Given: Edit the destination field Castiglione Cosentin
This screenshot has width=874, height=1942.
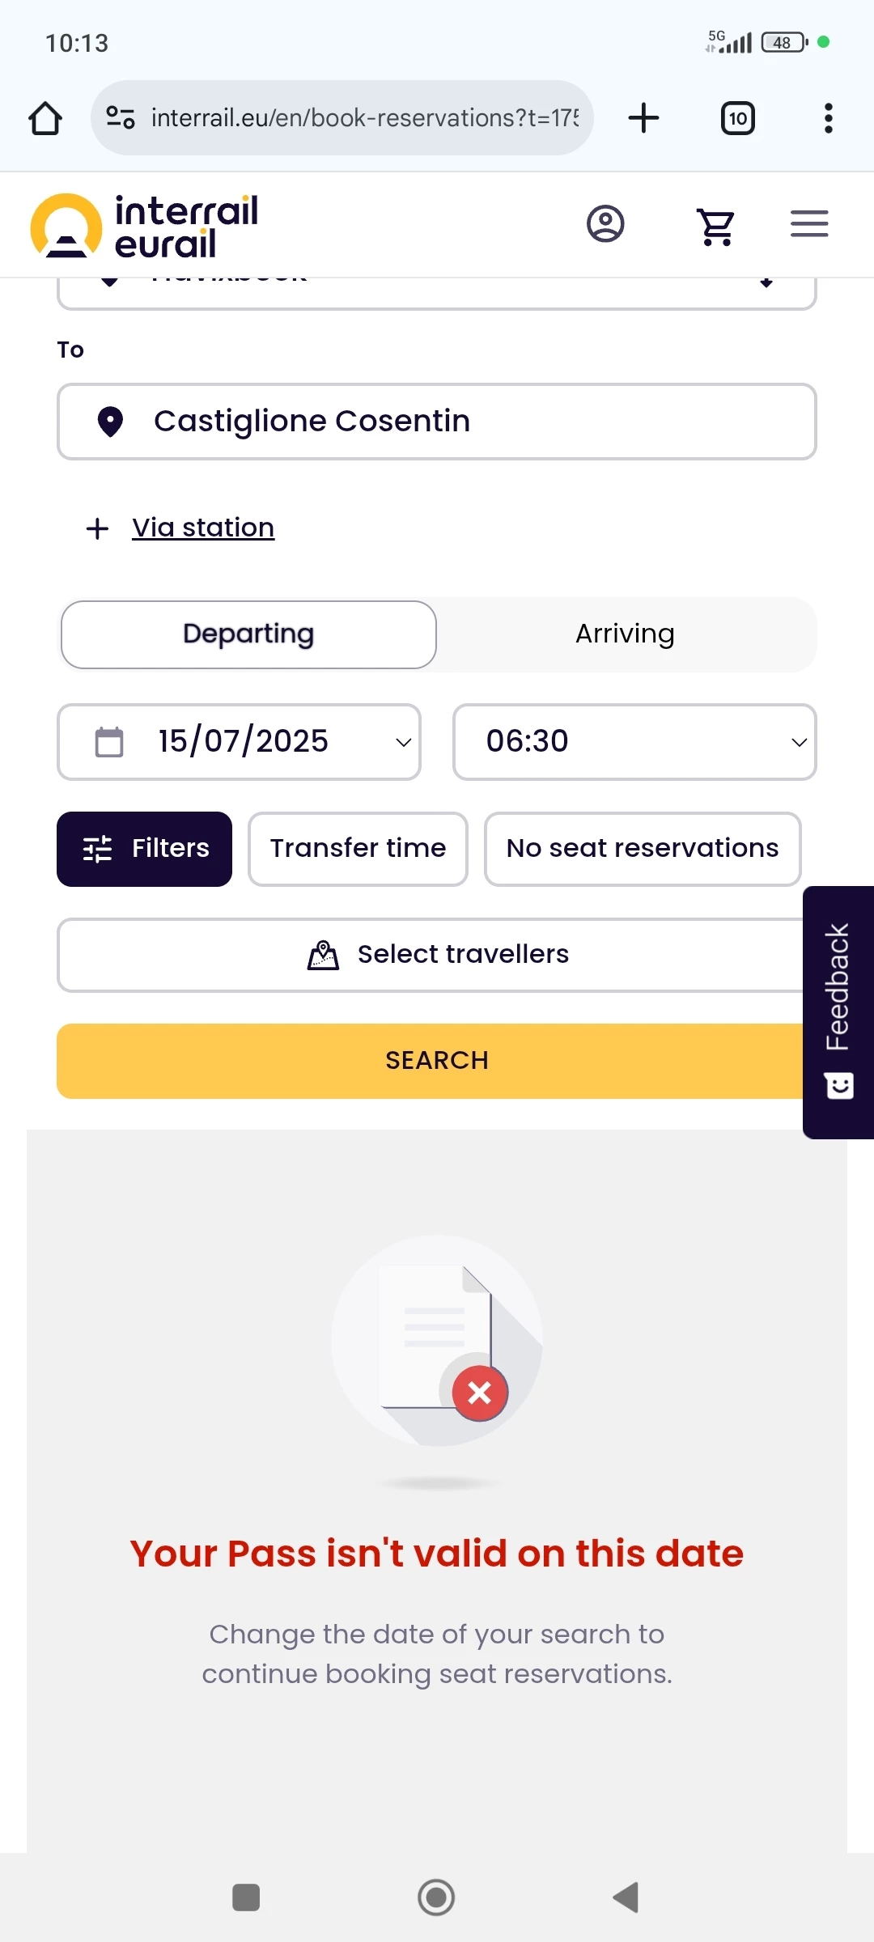Looking at the screenshot, I should (x=437, y=422).
